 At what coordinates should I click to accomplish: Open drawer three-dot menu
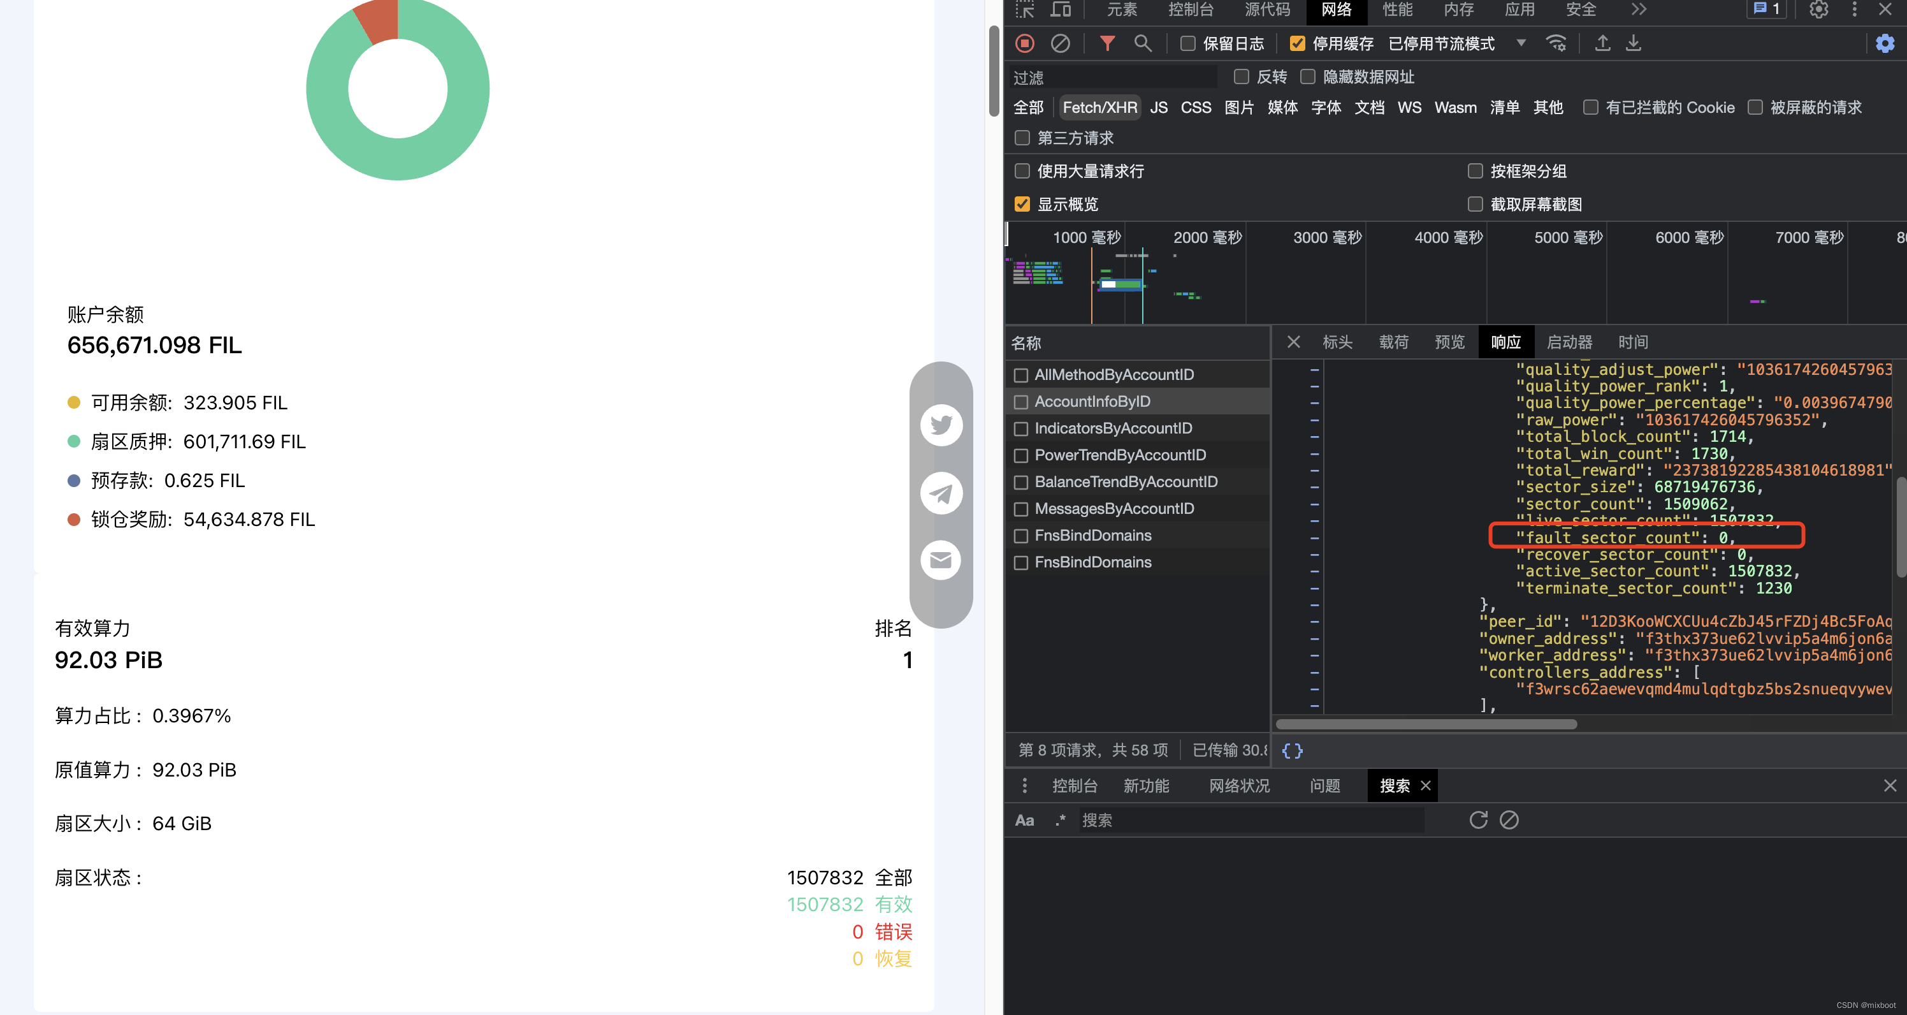1025,785
